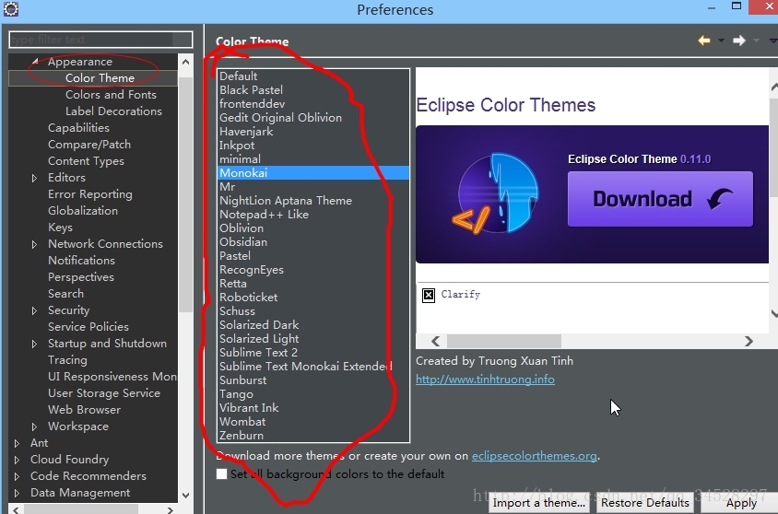Open Compare/Patch preference page
The height and width of the screenshot is (514, 778).
89,145
